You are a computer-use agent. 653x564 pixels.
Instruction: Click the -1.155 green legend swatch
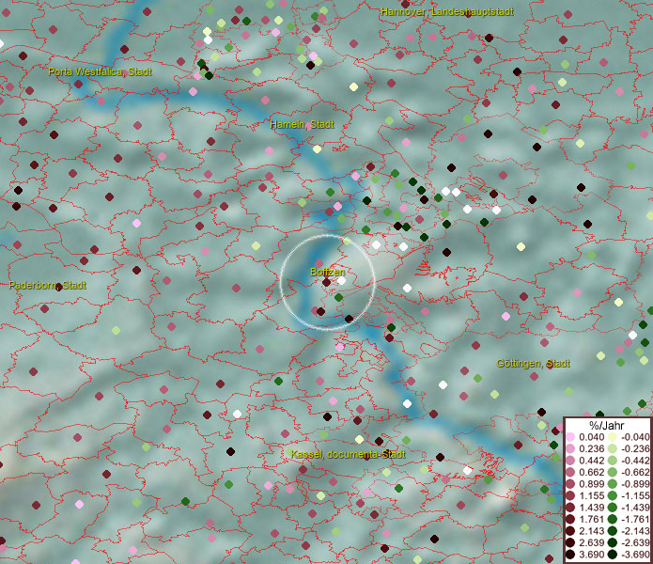(x=612, y=495)
